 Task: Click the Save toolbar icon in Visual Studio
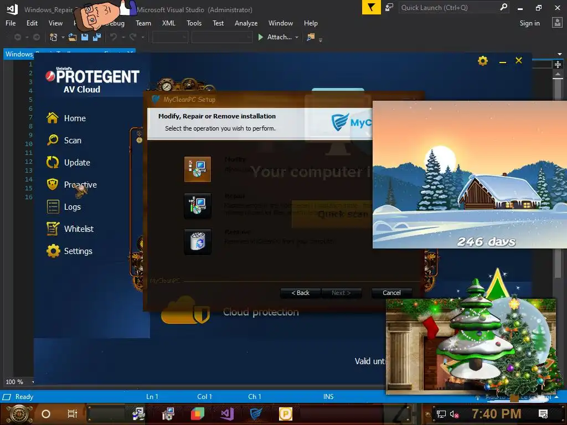click(85, 37)
